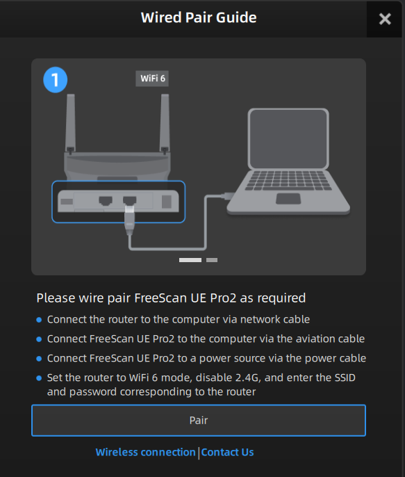
Task: Open the Wireless connection link
Action: pos(145,453)
